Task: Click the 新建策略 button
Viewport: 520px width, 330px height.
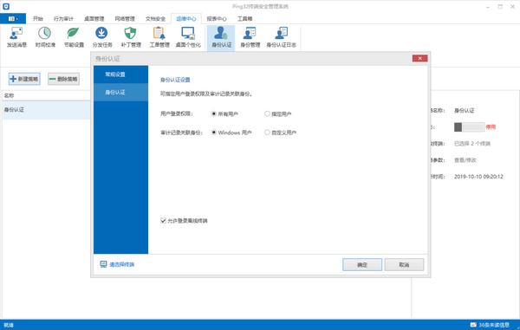Action: coord(24,79)
